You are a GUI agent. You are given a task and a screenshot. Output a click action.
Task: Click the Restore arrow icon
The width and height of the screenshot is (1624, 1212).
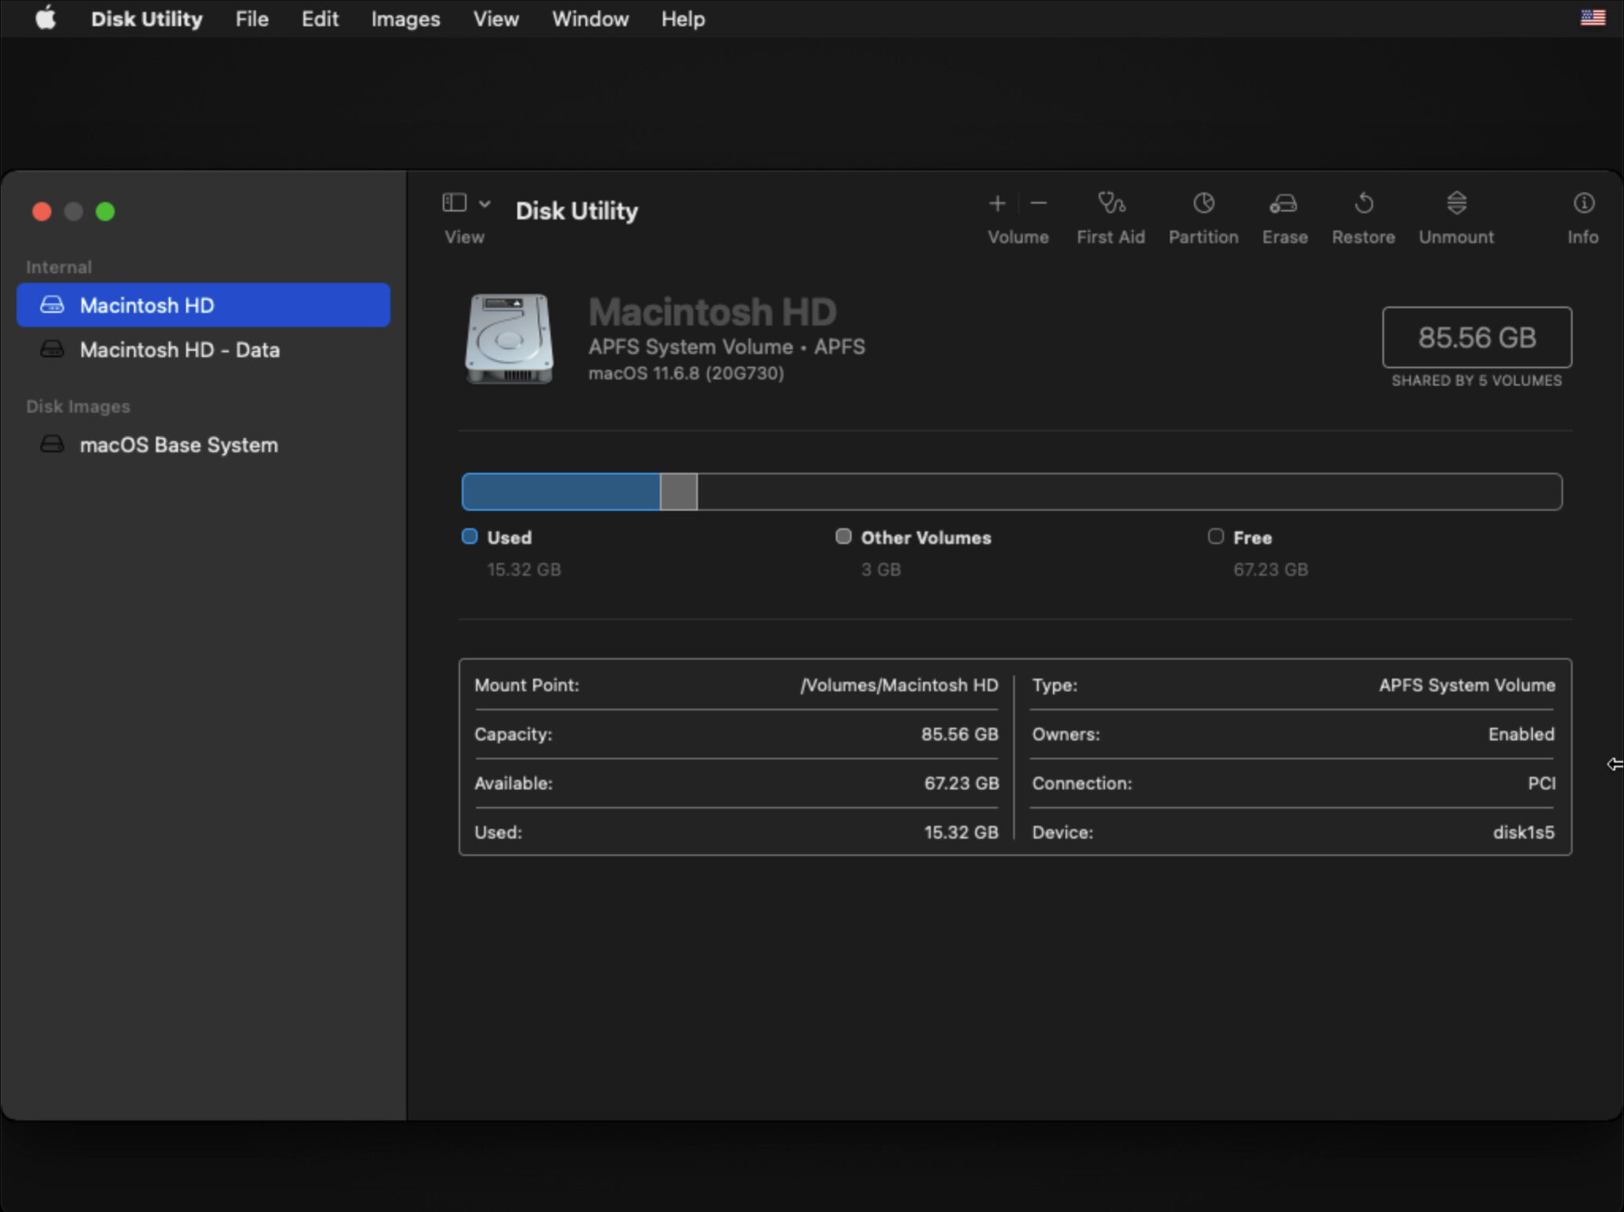[1363, 204]
